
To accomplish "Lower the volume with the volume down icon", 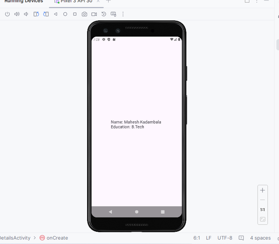I will tap(26, 14).
